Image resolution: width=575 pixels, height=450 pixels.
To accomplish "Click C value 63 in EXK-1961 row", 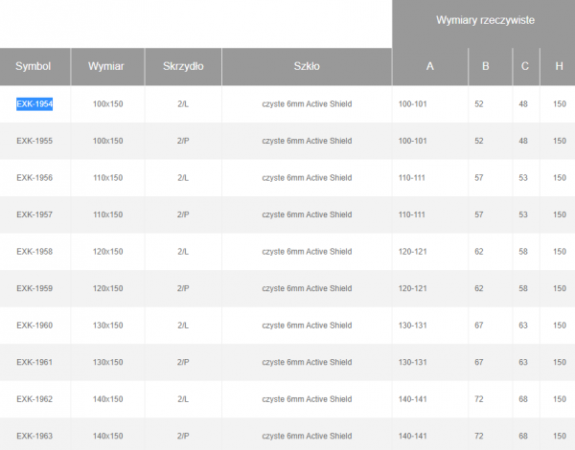I will pyautogui.click(x=523, y=363).
